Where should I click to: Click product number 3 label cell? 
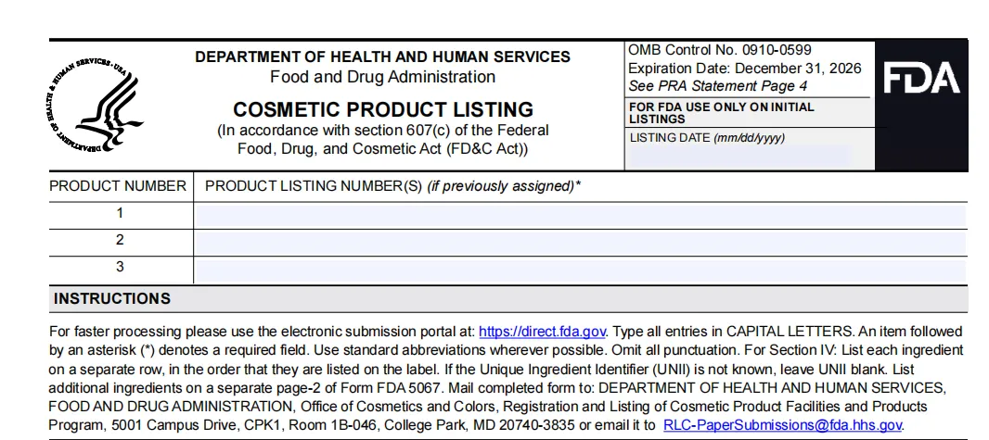pyautogui.click(x=120, y=267)
